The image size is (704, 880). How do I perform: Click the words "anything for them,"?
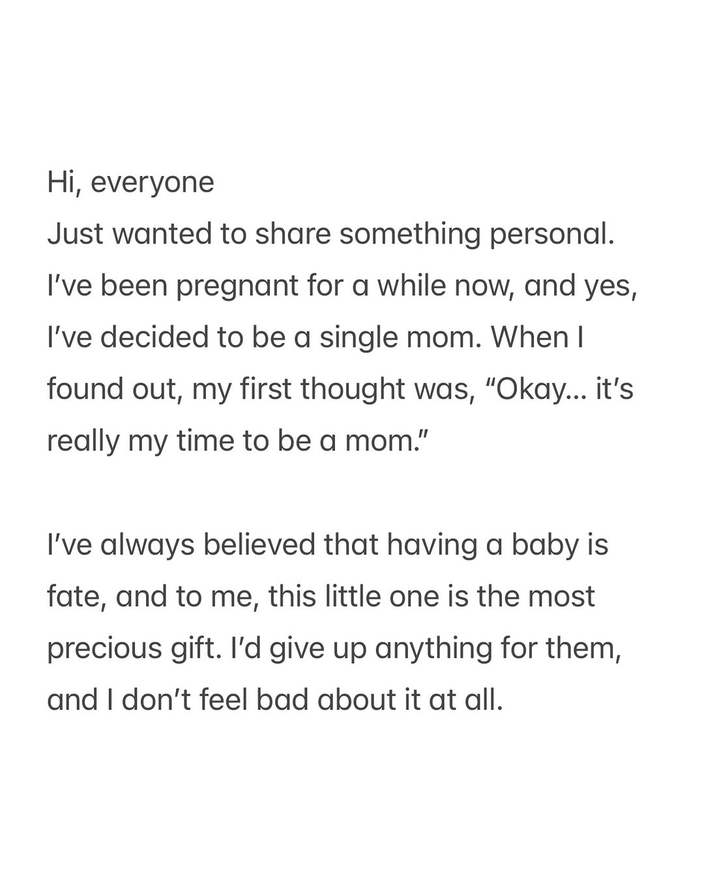[x=498, y=648]
